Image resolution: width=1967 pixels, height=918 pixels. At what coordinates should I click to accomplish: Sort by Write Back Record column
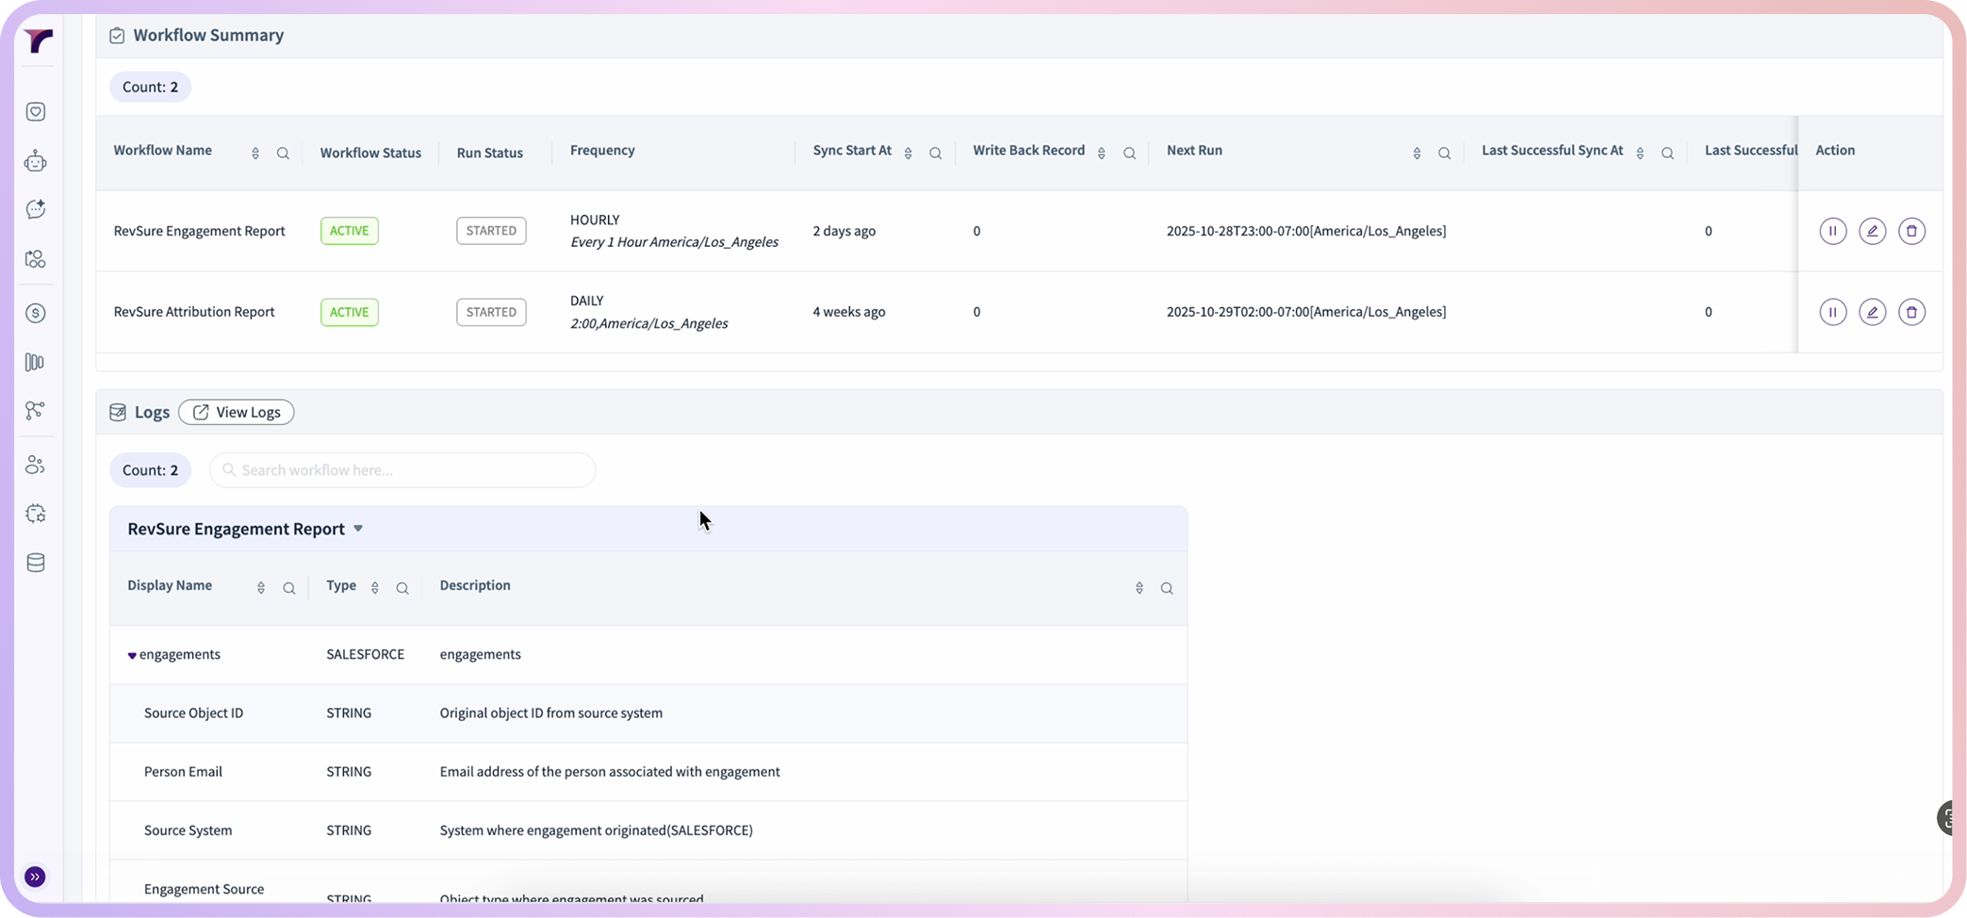(x=1102, y=154)
